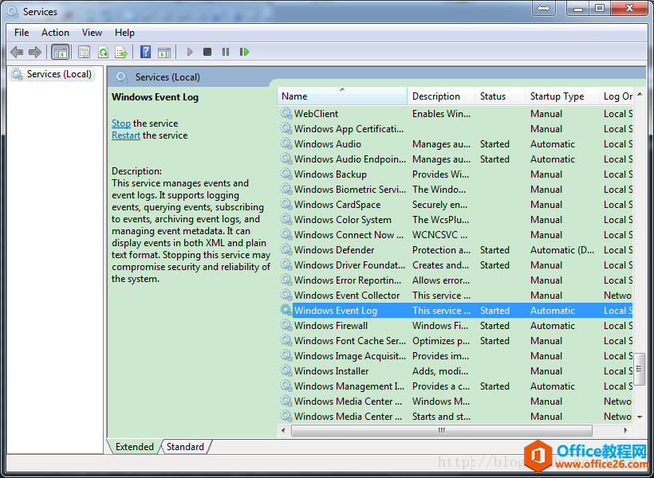This screenshot has width=654, height=478.
Task: Open Help with the question mark icon
Action: click(x=145, y=52)
